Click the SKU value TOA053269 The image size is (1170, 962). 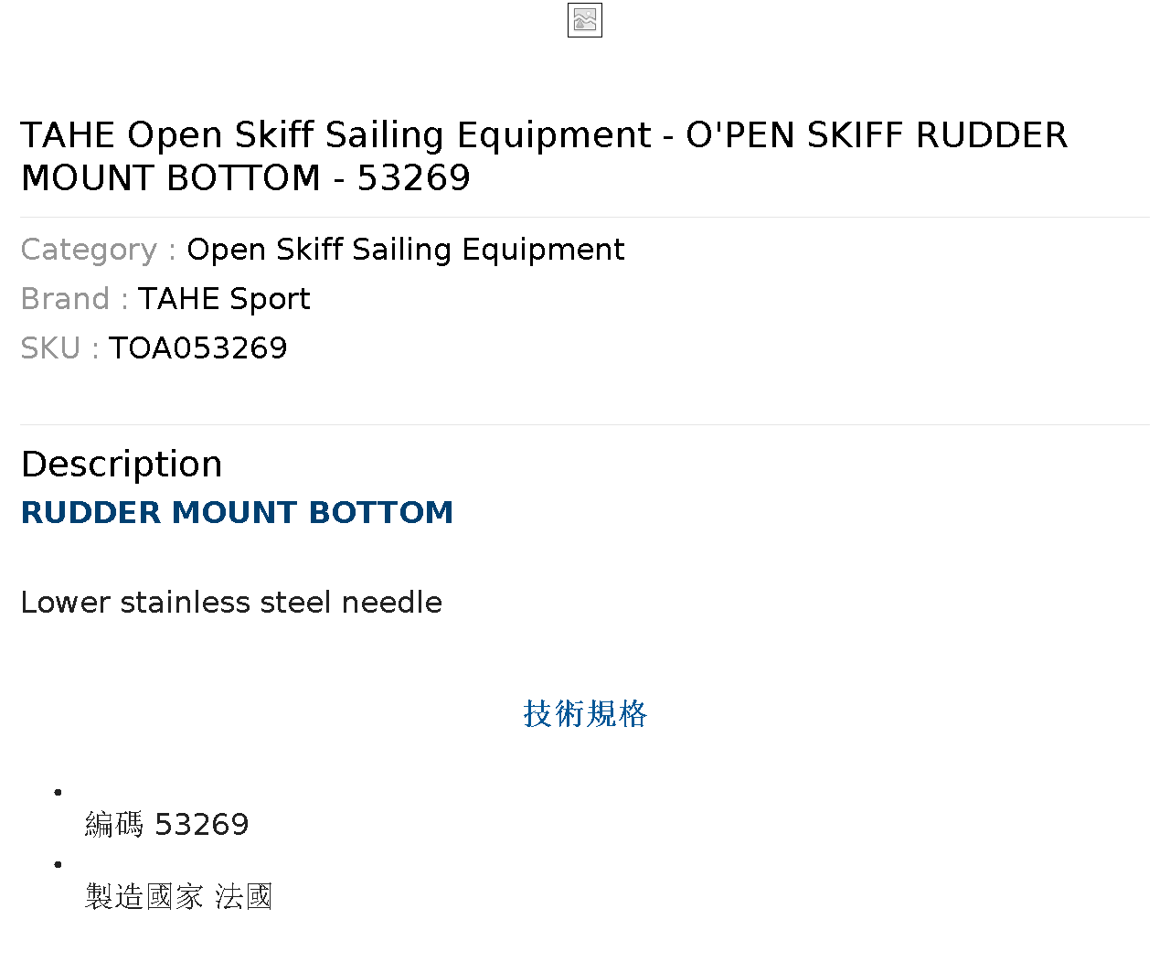click(198, 348)
